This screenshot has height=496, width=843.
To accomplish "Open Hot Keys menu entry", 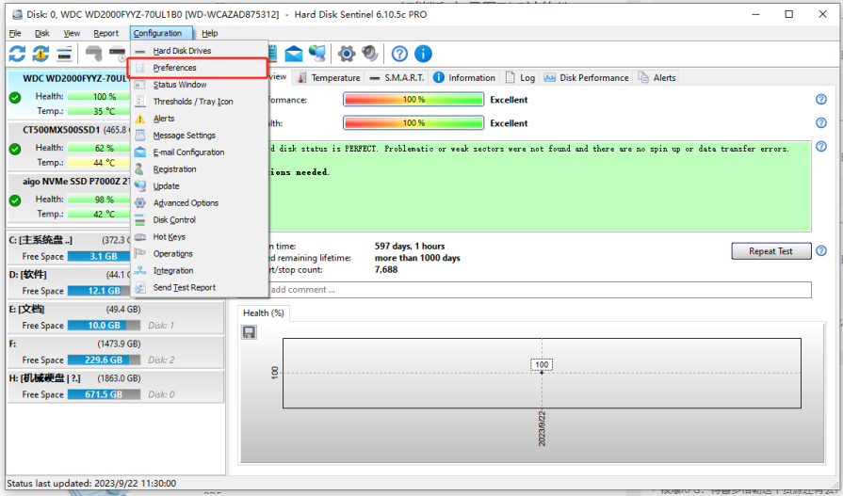I will tap(200, 237).
